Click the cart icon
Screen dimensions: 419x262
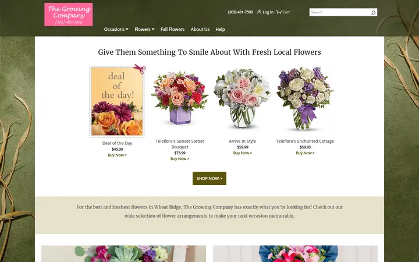coord(279,12)
